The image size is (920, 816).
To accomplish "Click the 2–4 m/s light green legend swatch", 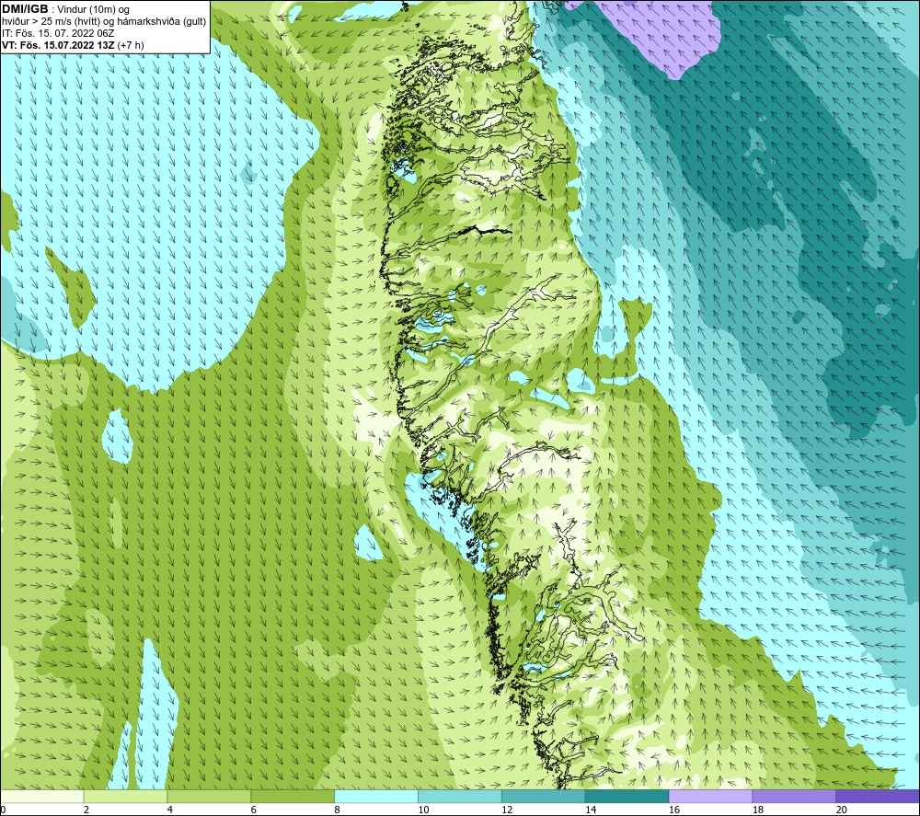I will 125,797.
